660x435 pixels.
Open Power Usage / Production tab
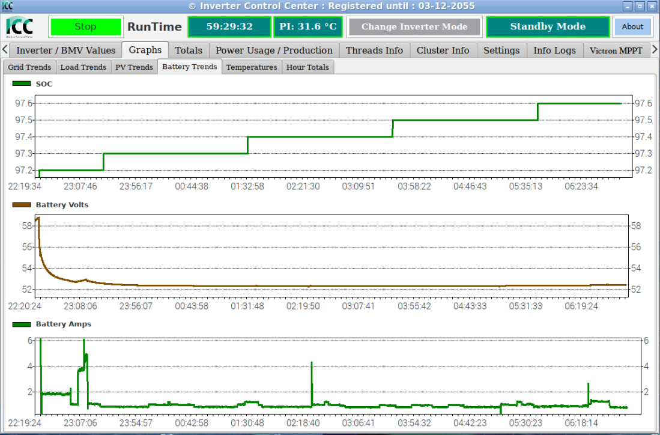pyautogui.click(x=274, y=50)
